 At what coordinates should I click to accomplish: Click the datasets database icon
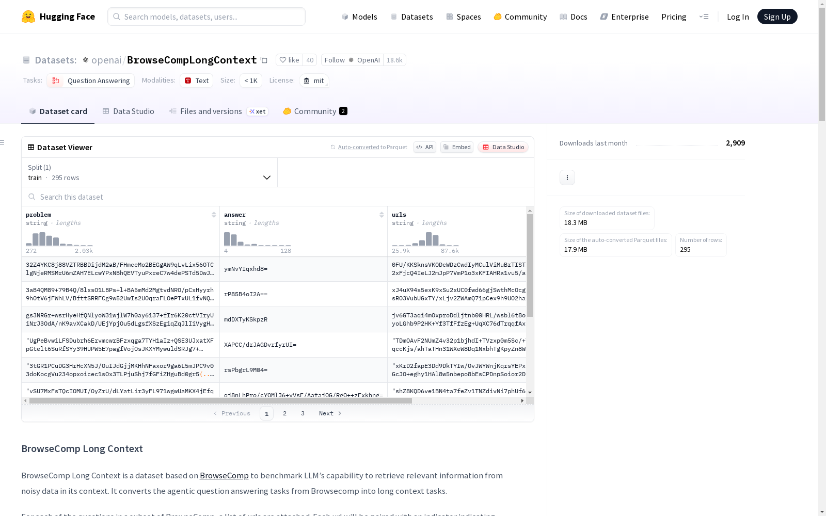pyautogui.click(x=26, y=60)
